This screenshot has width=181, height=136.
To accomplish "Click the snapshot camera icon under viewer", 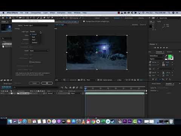I will [79, 80].
